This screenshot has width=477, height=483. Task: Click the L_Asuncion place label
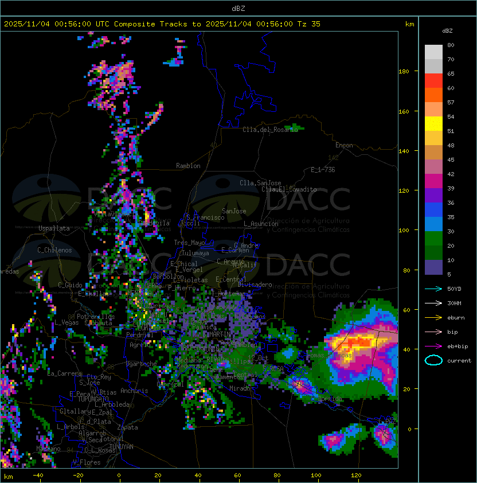point(261,224)
